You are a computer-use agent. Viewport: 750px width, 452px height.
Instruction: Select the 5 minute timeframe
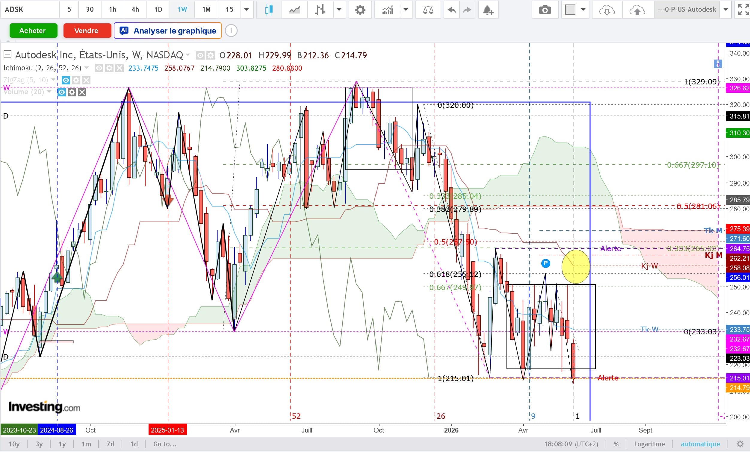click(x=69, y=10)
